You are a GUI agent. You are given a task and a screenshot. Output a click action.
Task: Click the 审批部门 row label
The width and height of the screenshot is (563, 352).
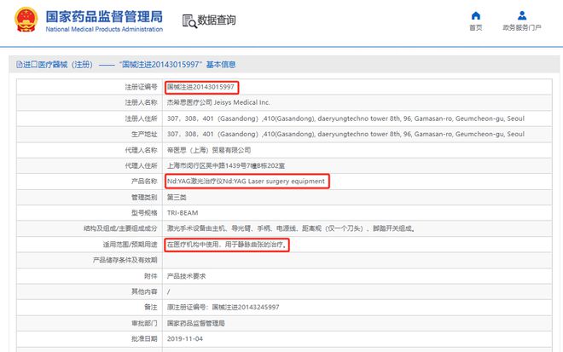click(x=144, y=323)
